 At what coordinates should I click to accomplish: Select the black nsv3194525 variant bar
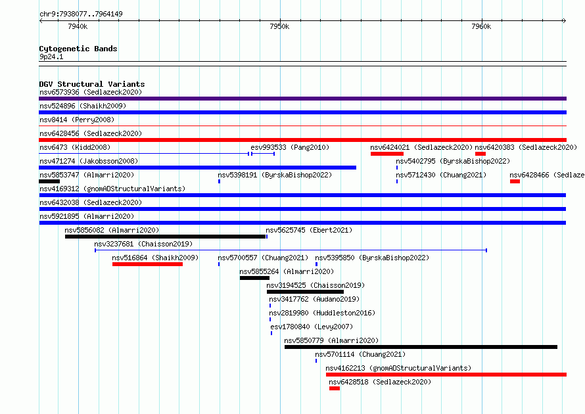[305, 292]
